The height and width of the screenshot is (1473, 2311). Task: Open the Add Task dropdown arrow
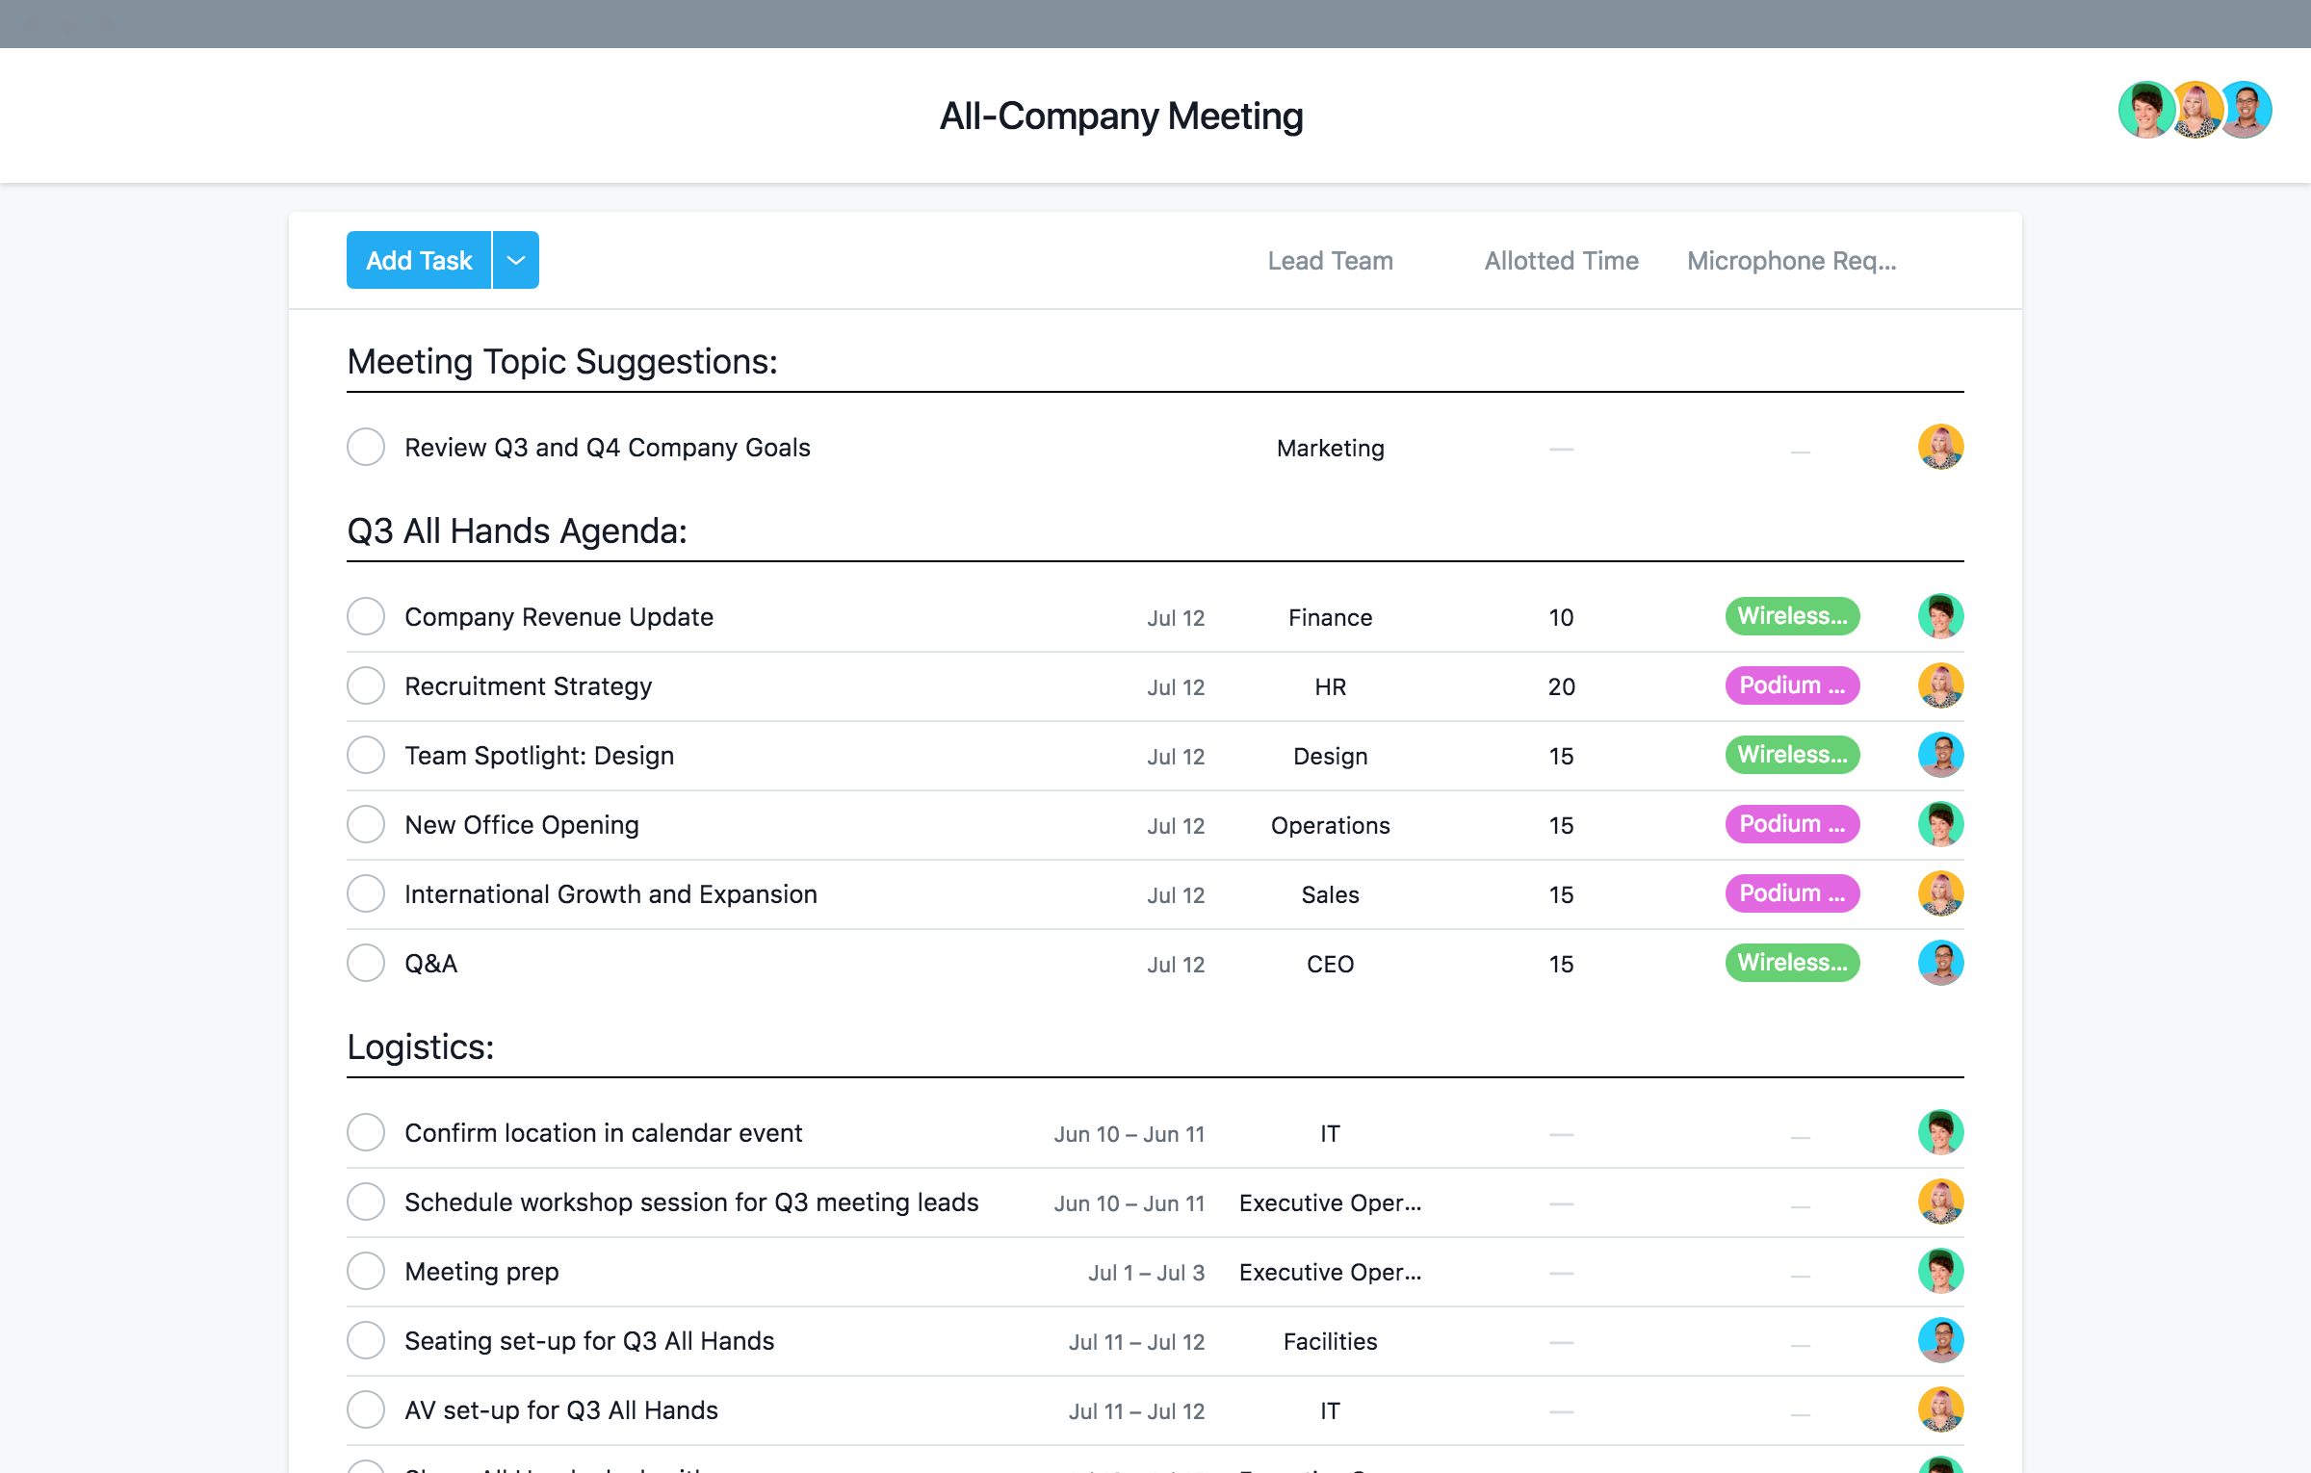(517, 259)
